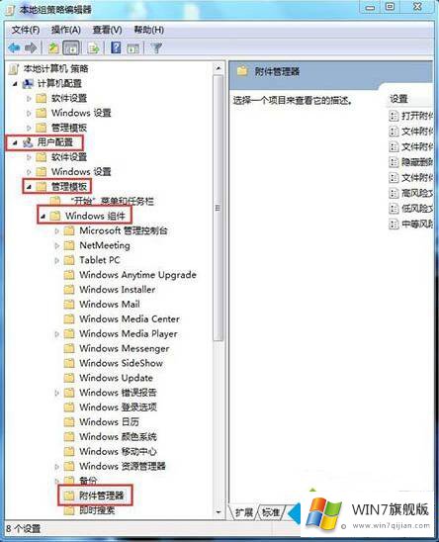Collapse the Windows 组件 folder node

point(43,216)
